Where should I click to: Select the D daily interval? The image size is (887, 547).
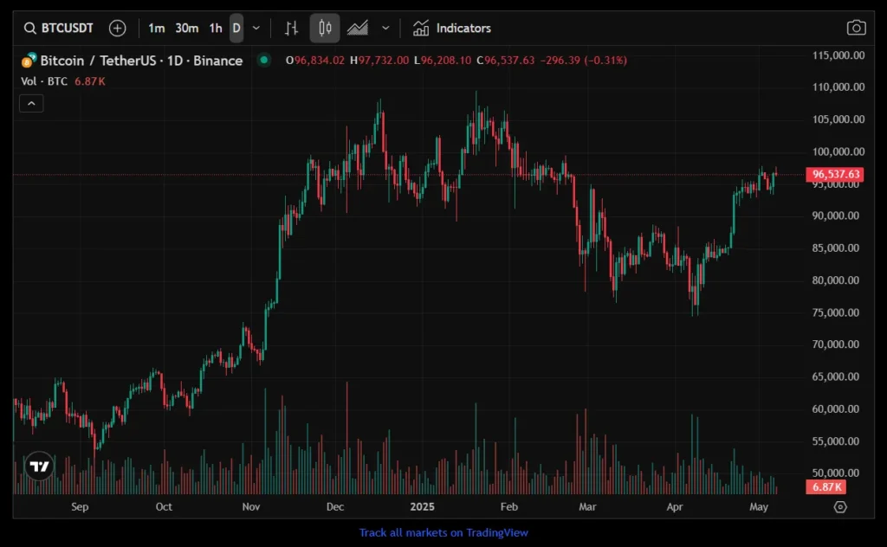(236, 28)
